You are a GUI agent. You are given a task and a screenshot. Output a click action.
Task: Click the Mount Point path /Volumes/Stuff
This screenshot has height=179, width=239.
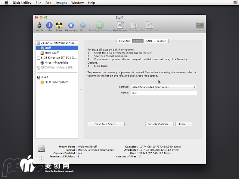87,147
